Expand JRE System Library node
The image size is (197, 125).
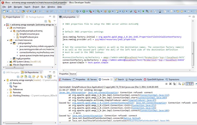(8, 62)
